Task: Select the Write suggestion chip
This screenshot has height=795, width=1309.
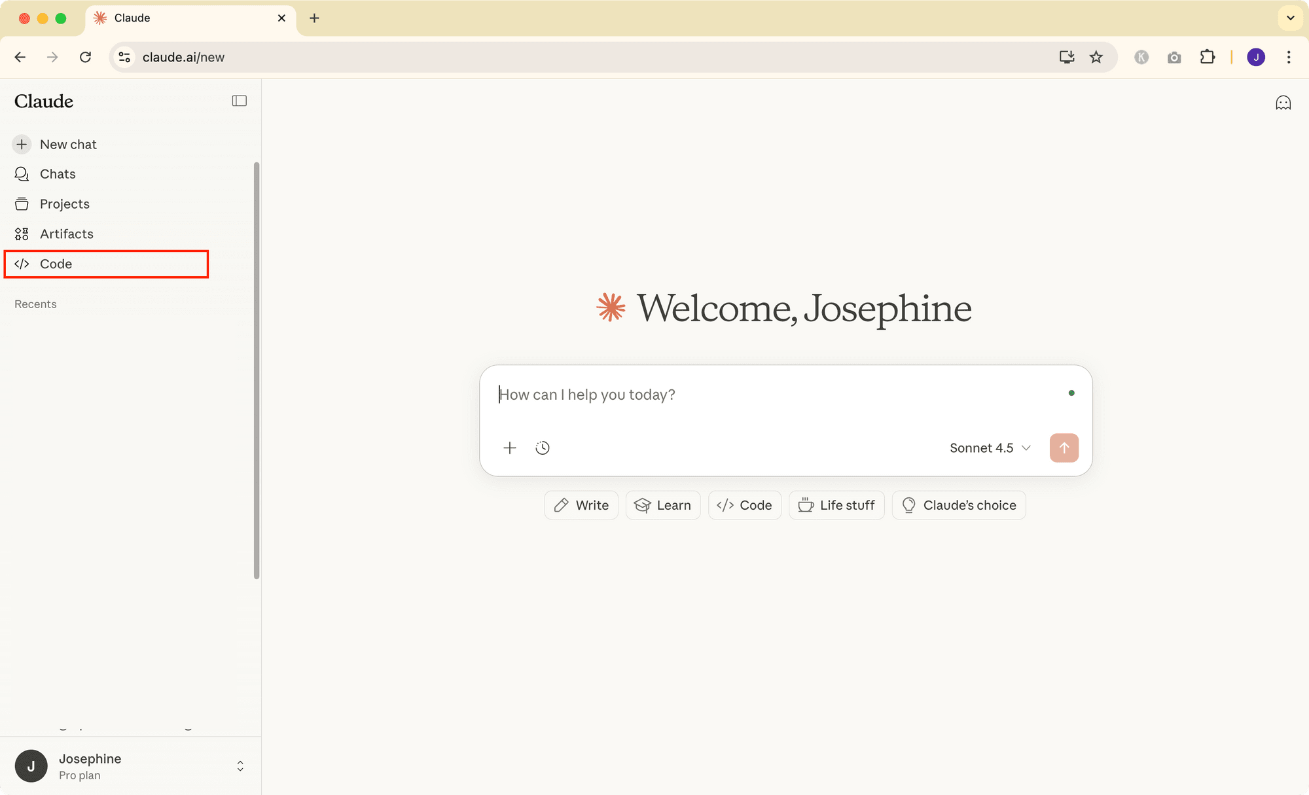Action: click(581, 504)
